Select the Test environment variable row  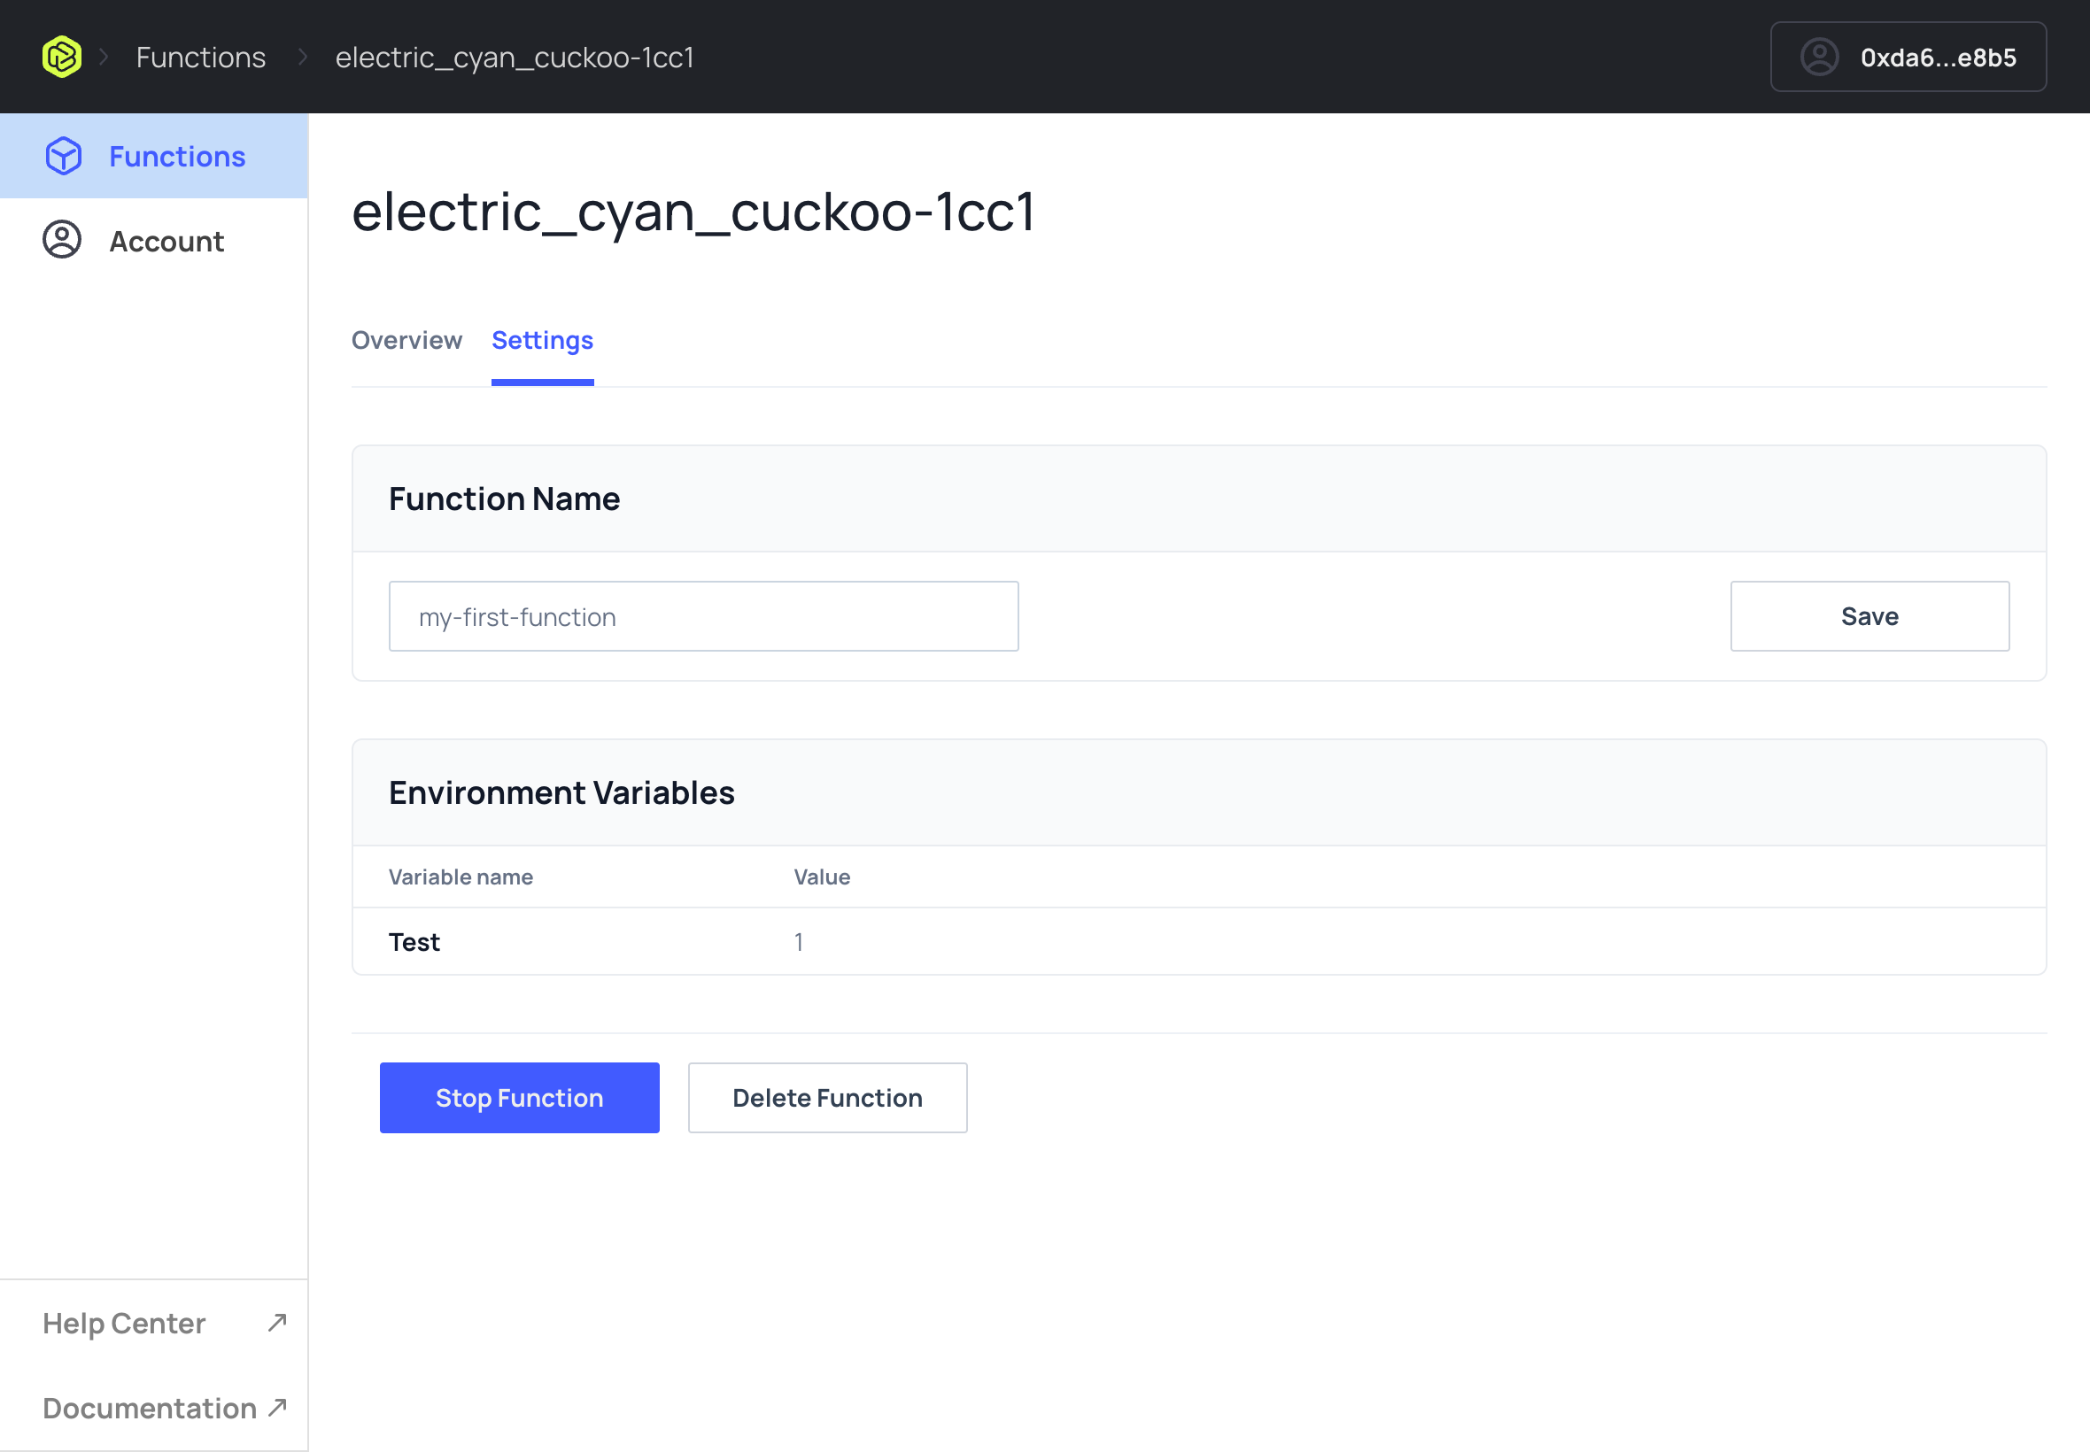tap(414, 942)
